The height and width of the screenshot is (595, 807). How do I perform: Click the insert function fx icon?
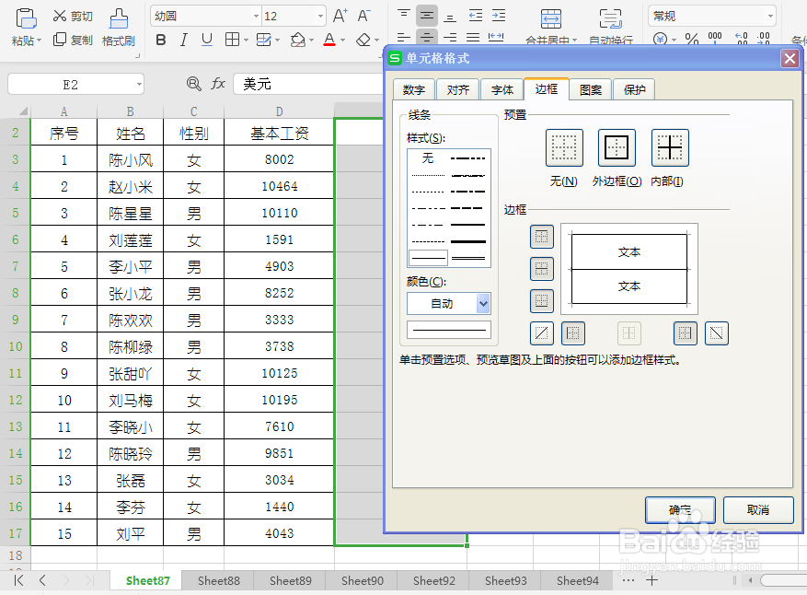point(218,83)
